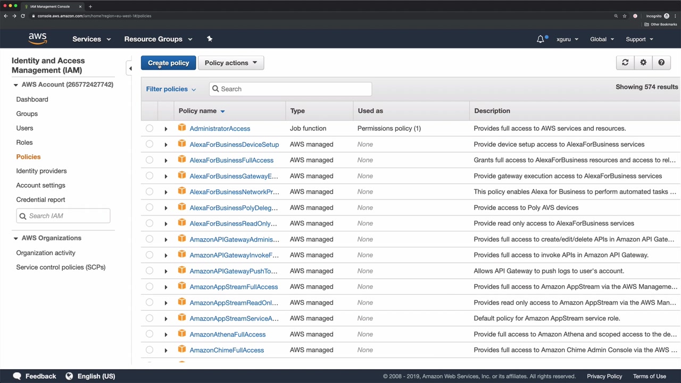681x383 pixels.
Task: Select the AlexaForBusinessFullAccess radio button
Action: coord(150,160)
